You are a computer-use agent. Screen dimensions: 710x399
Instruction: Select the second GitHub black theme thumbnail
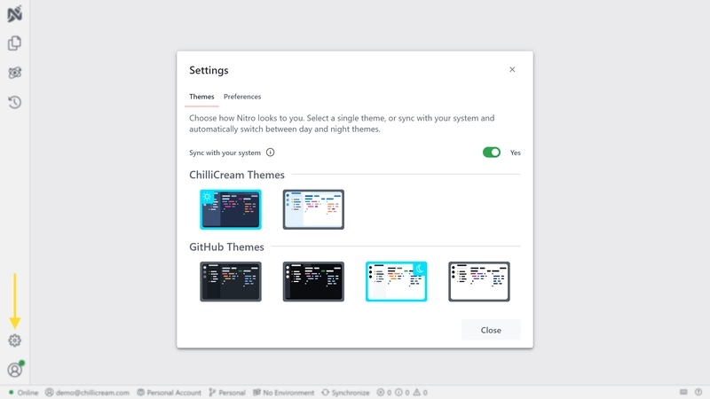[313, 281]
